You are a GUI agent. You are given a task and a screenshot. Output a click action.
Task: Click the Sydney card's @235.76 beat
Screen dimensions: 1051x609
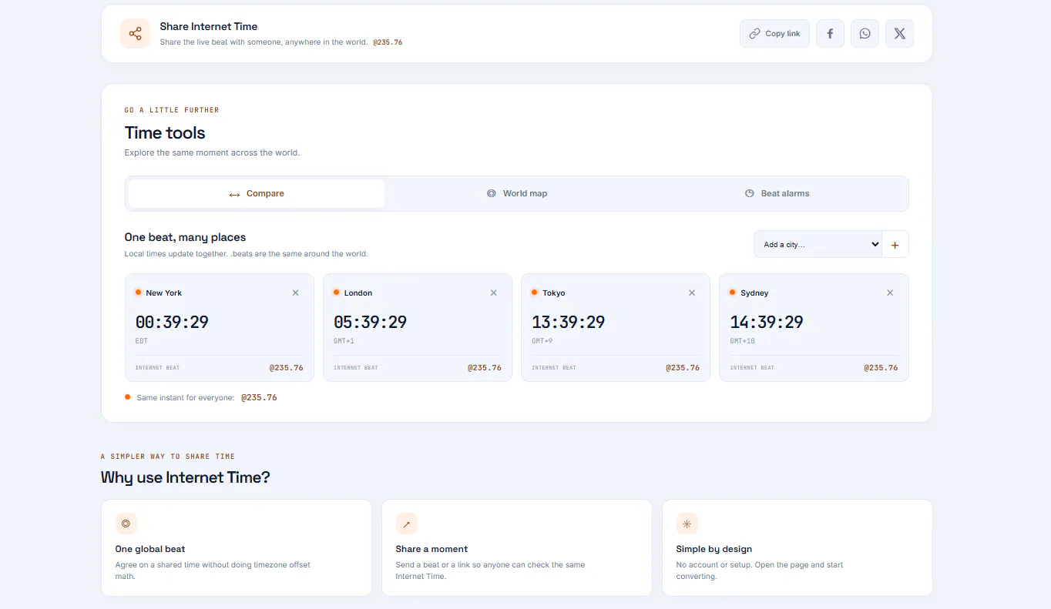pyautogui.click(x=881, y=368)
